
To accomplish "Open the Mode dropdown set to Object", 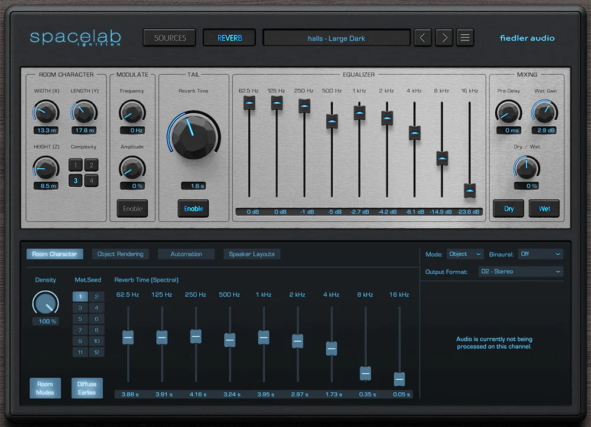I will (465, 254).
